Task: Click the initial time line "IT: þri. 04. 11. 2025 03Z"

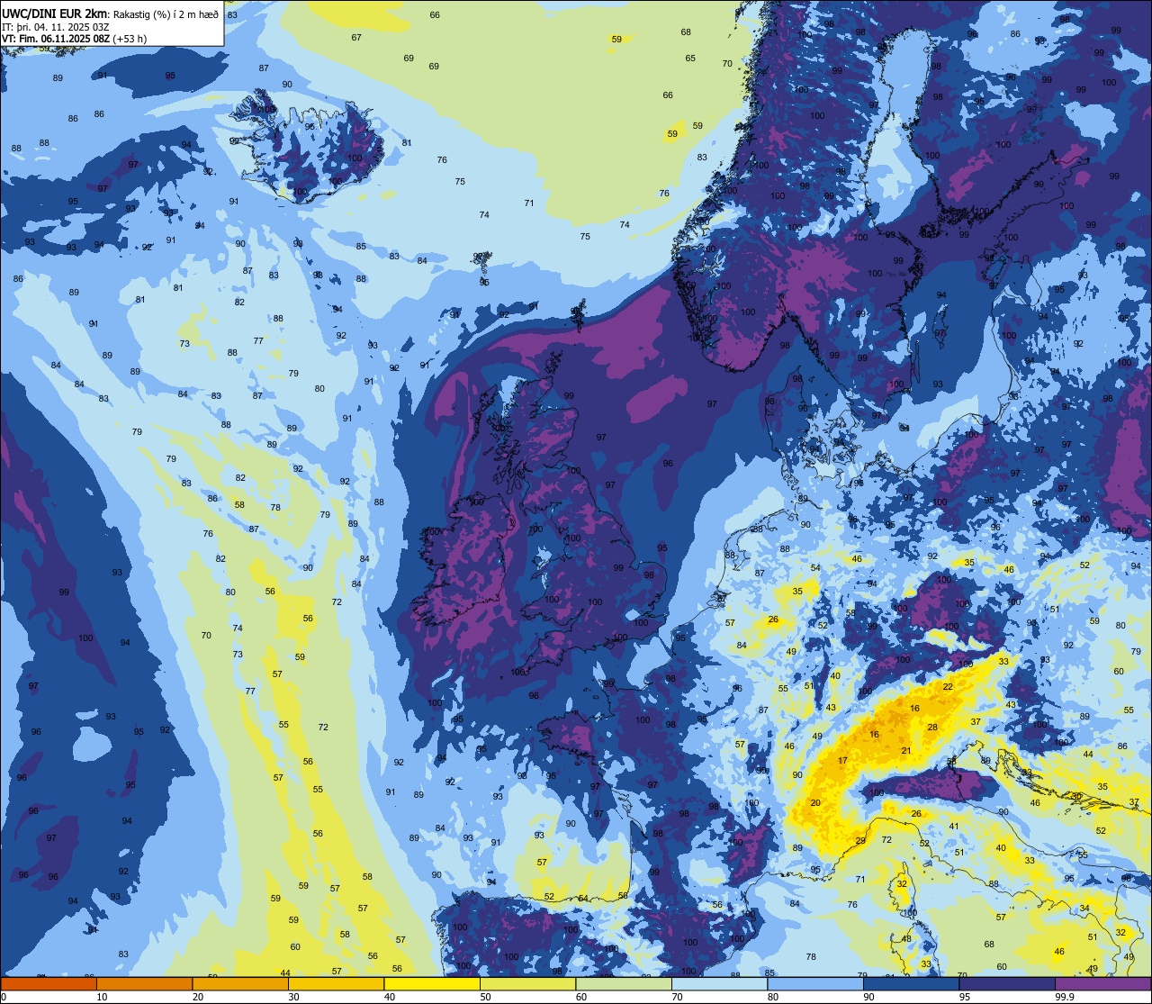Action: click(56, 27)
